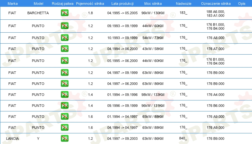
Task: Click the 176 B6.000 engine code
Action: (216, 106)
